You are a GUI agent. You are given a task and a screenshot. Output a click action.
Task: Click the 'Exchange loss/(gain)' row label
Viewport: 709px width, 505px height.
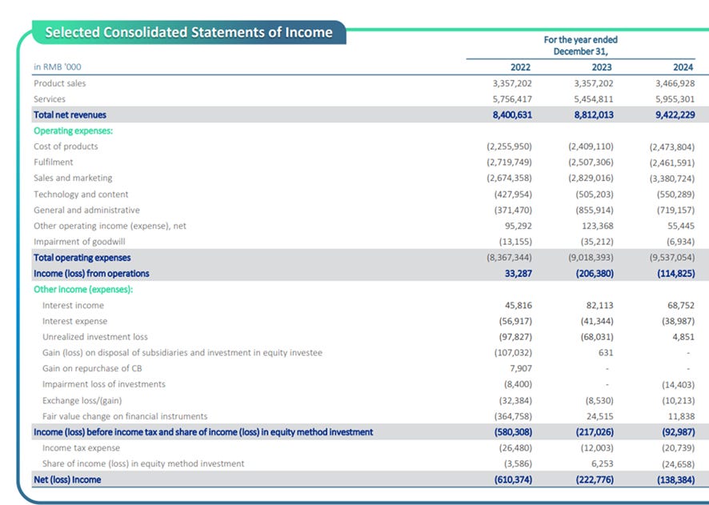[x=82, y=401]
